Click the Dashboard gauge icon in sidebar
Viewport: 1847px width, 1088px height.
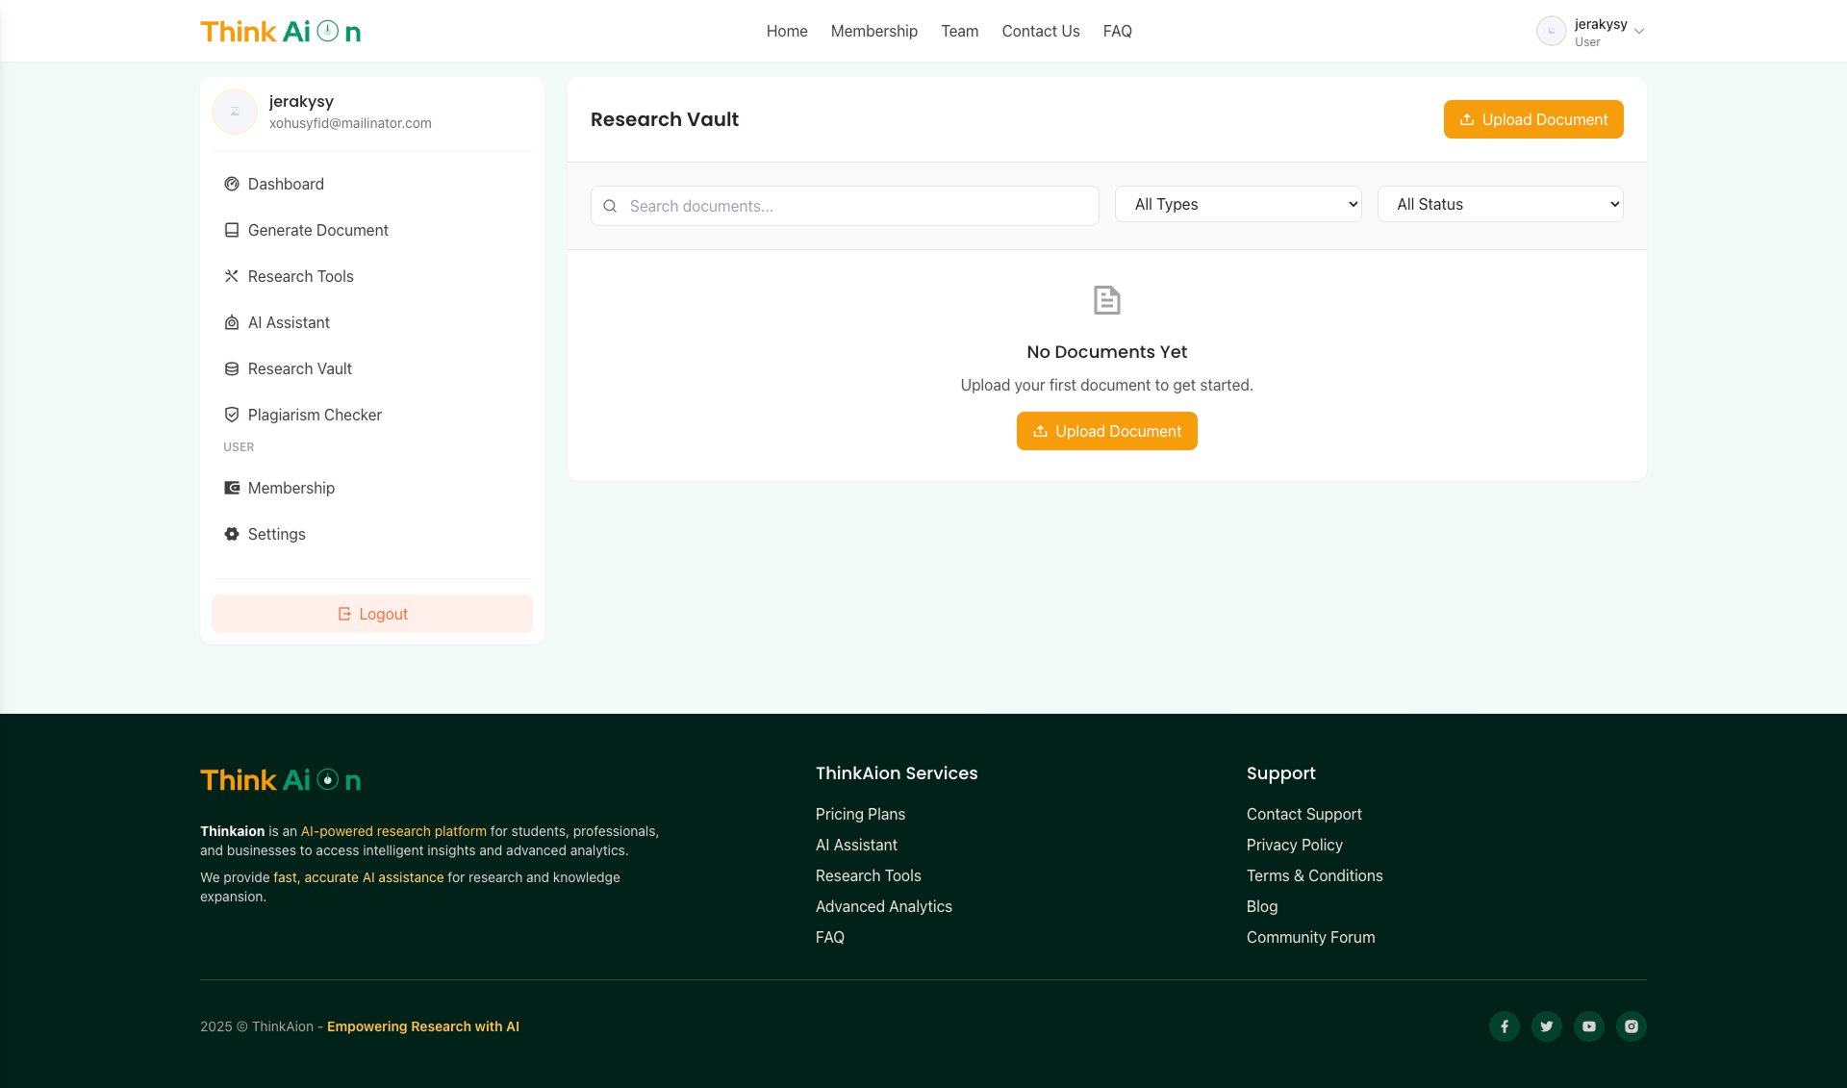pos(232,184)
